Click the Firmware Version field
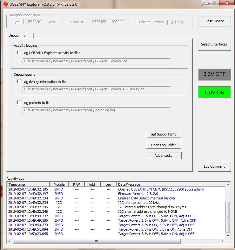The width and height of the screenshot is (235, 250). tap(177, 23)
